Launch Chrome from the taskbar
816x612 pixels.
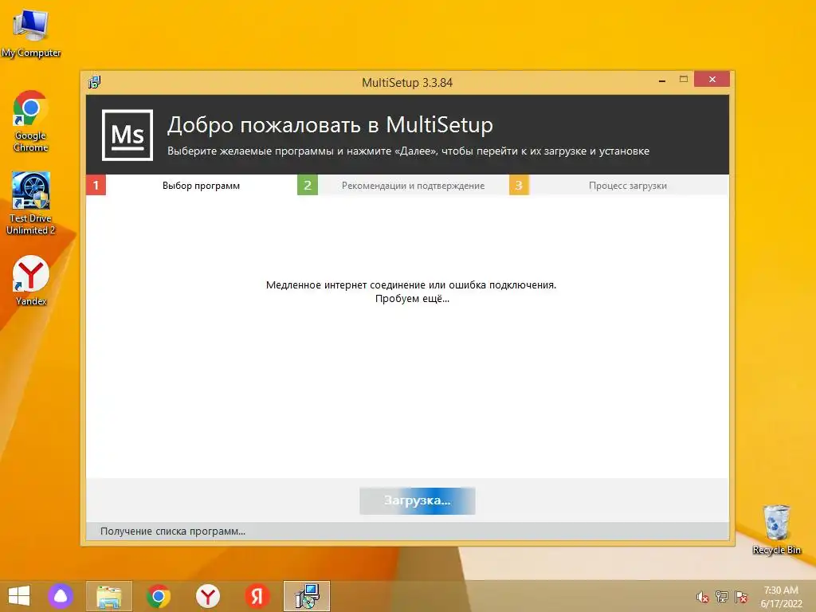point(159,596)
